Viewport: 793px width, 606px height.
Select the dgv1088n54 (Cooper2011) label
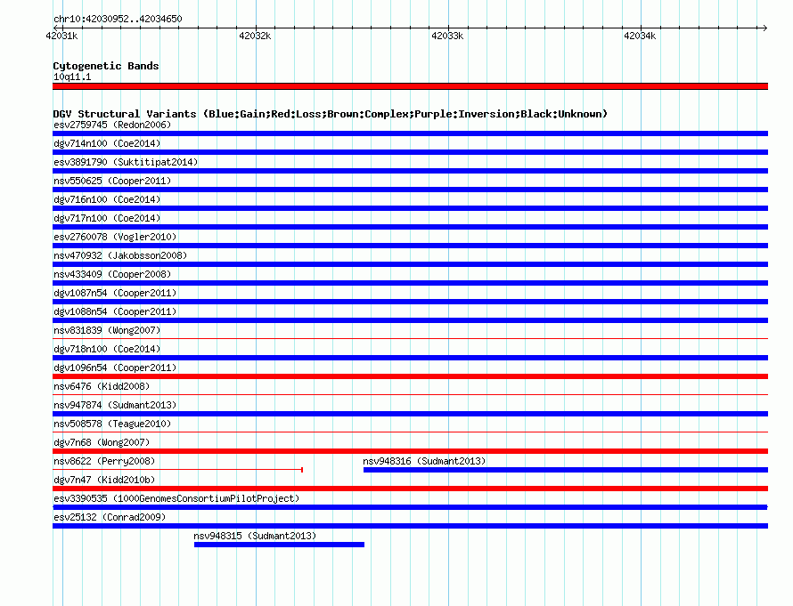tap(115, 311)
